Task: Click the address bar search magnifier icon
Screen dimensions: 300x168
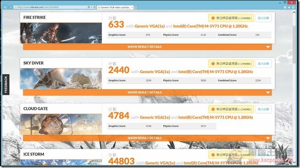Action: [x=89, y=7]
